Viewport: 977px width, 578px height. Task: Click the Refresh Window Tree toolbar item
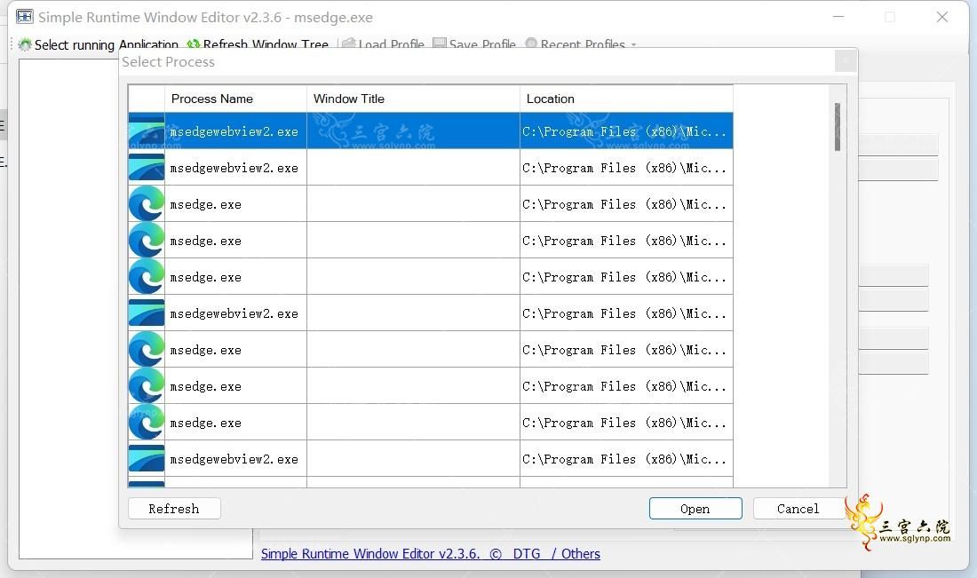coord(257,44)
